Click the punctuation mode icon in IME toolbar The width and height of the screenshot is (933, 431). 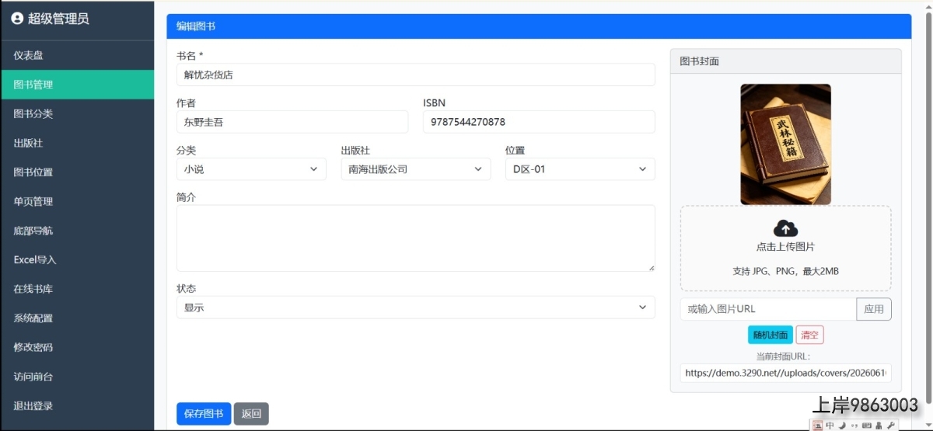point(854,426)
